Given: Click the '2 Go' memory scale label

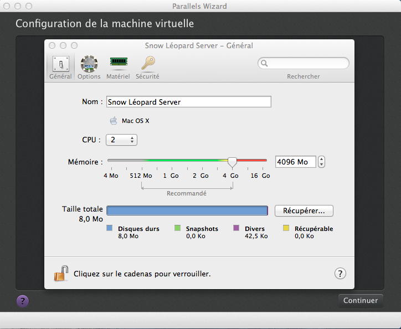Looking at the screenshot, I should click(200, 176).
